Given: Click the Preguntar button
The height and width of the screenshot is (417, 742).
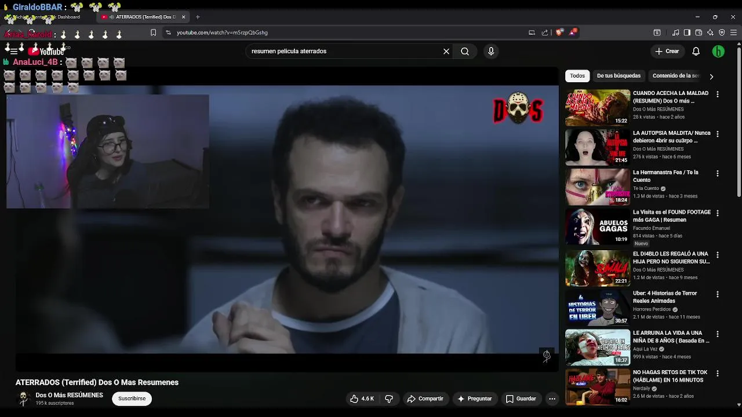Looking at the screenshot, I should click(x=475, y=398).
